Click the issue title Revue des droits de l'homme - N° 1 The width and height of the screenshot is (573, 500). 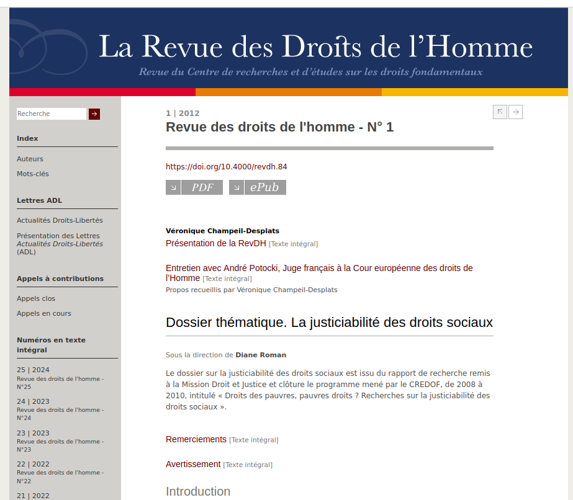click(x=280, y=127)
